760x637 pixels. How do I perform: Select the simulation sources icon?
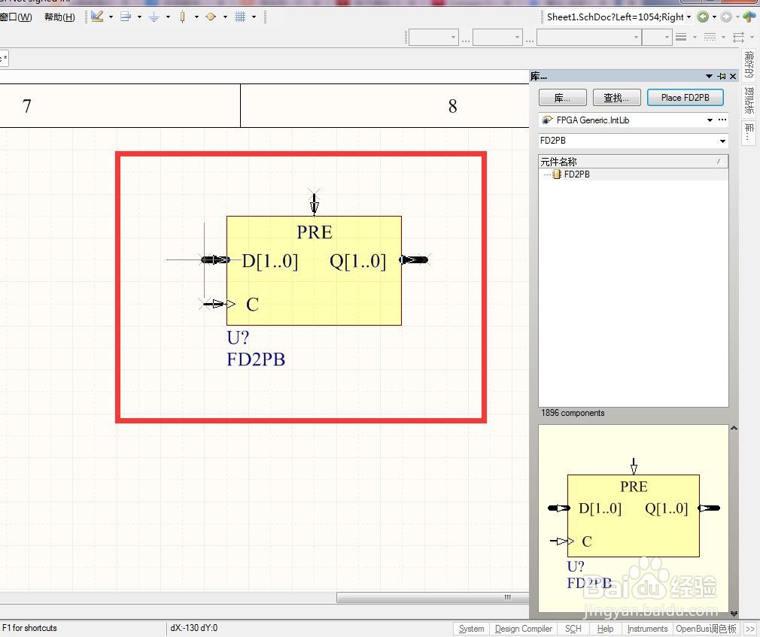pos(211,17)
